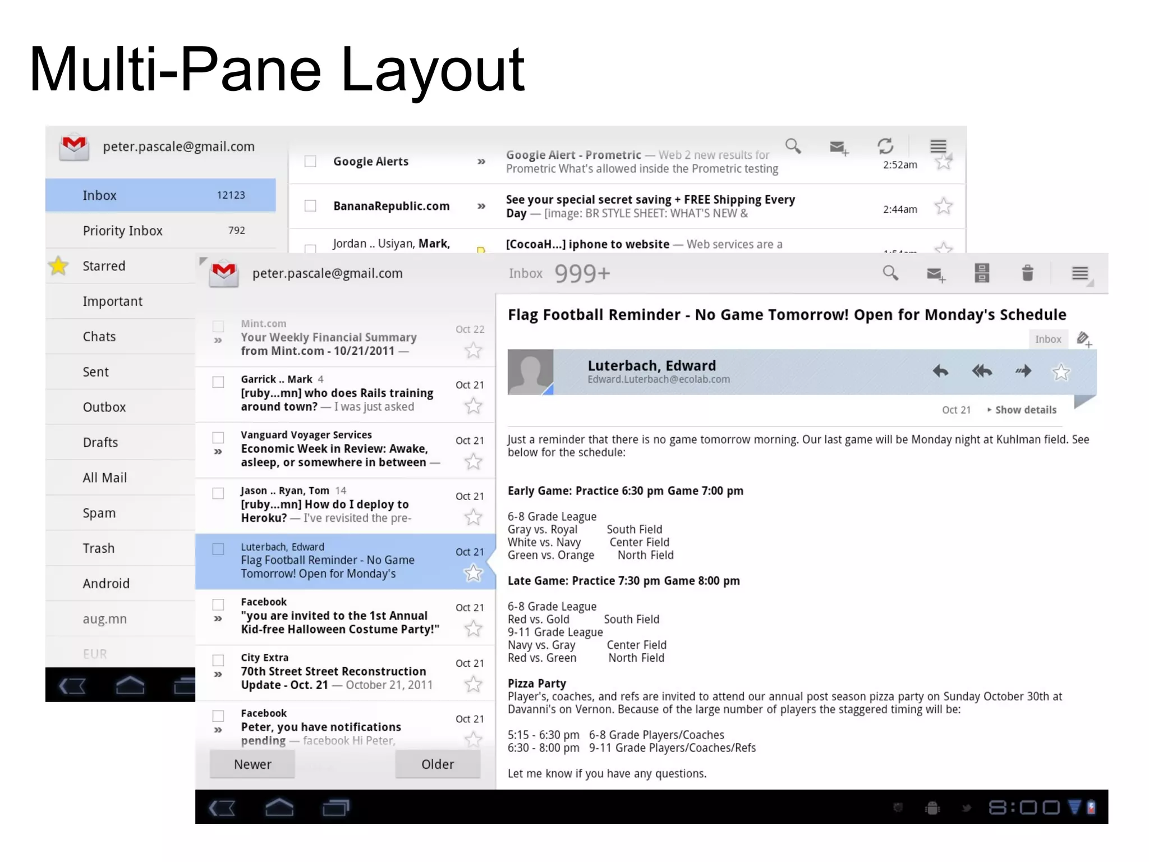1149x862 pixels.
Task: Open the Garrick Rails training conversation
Action: click(x=346, y=395)
